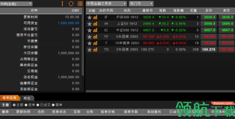Click the star icon for IC row
The image size is (235, 119).
[x=89, y=30]
